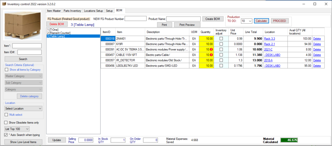Toggle the Multi select checkbox
Screen dimensions: 332x146
pos(7,115)
